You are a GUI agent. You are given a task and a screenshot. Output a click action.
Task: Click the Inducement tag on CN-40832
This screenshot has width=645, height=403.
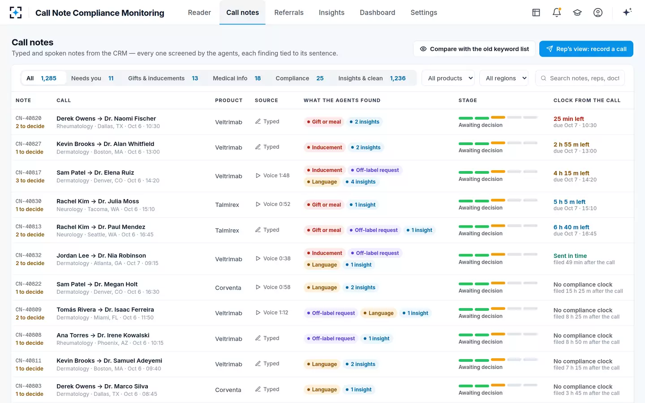click(325, 253)
